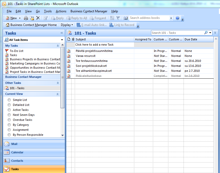Select the Detailed List view radio button
The width and height of the screenshot is (220, 173).
tap(9, 105)
